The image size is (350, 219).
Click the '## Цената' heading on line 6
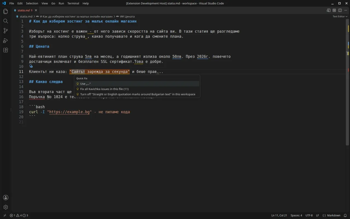(39, 46)
